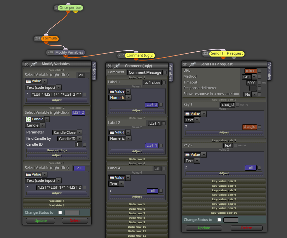
Task: Expand Show response message box dropdown
Action: [x=254, y=94]
